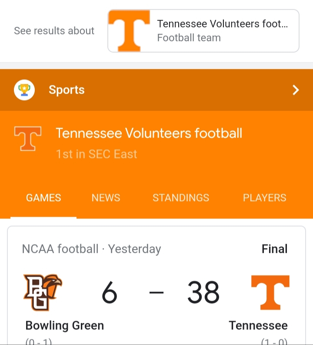The image size is (313, 345).
Task: Click NCAA football Yesterday game header
Action: [91, 249]
